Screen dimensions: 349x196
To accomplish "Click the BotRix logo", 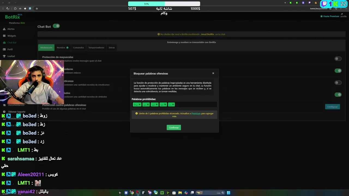I will pyautogui.click(x=12, y=17).
